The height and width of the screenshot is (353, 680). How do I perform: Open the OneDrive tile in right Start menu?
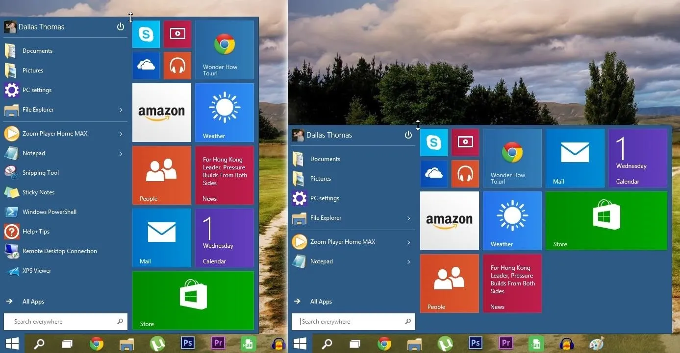pos(434,174)
